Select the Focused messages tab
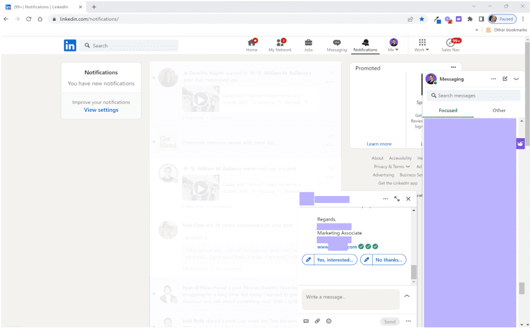 point(448,111)
